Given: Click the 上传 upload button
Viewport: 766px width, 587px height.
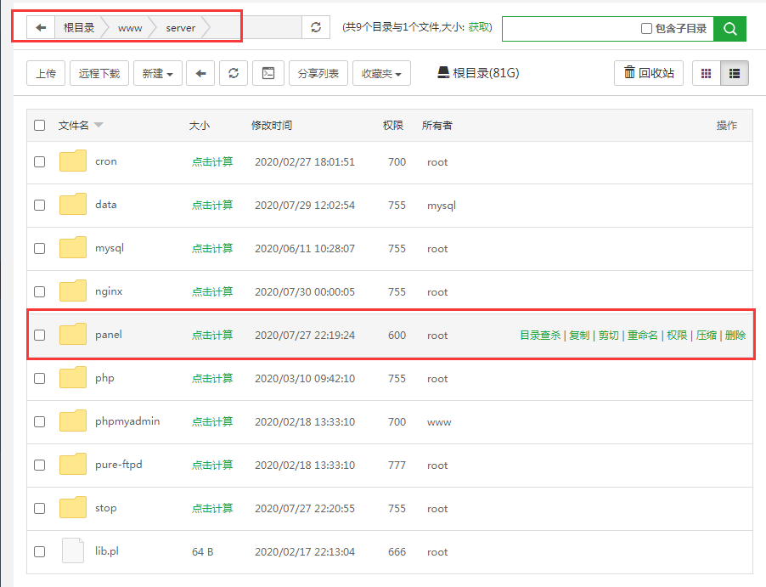Looking at the screenshot, I should point(46,73).
